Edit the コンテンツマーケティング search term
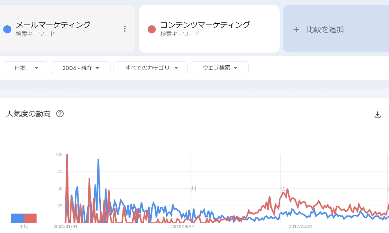Viewport: 389px width, 233px height. [205, 25]
